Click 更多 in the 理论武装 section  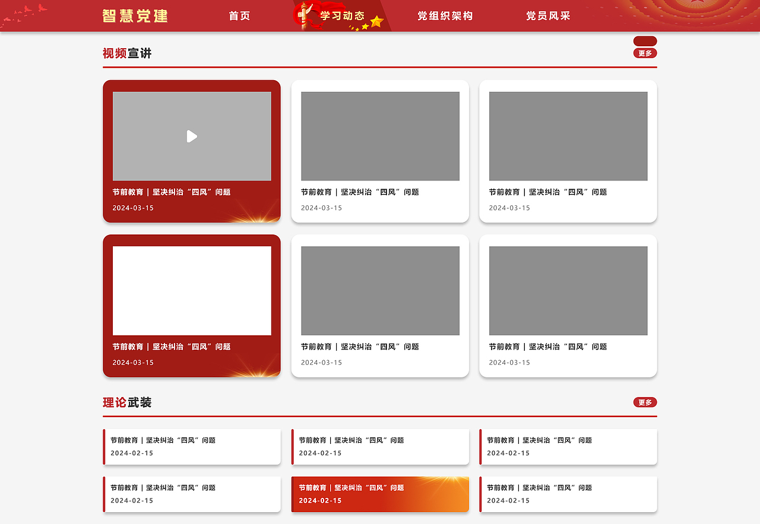[645, 402]
